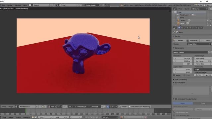The height and width of the screenshot is (119, 212).
Task: Open the Combined pass dropdown
Action: point(95,106)
